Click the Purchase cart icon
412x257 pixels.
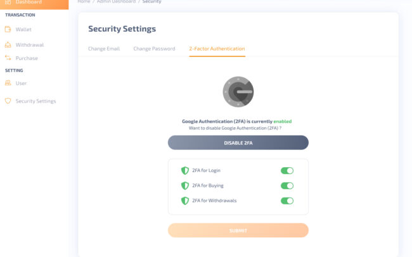[8, 58]
